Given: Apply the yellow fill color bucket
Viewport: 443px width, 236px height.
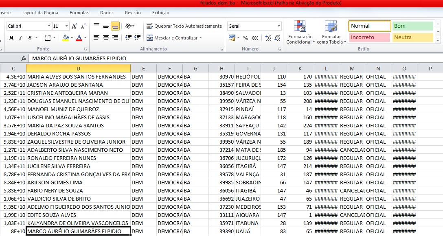Looking at the screenshot, I should [x=66, y=38].
